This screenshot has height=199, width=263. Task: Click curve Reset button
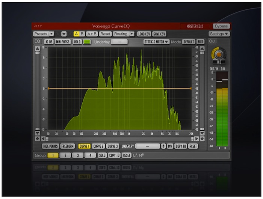pyautogui.click(x=193, y=146)
